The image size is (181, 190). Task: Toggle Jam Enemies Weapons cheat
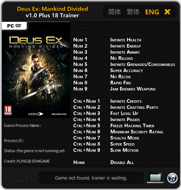133,89
